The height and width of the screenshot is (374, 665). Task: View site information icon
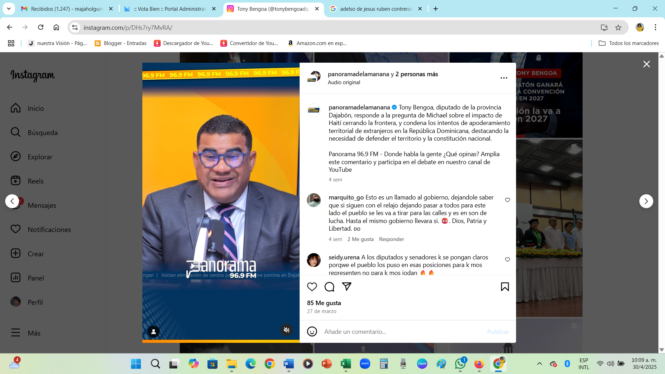pyautogui.click(x=75, y=27)
